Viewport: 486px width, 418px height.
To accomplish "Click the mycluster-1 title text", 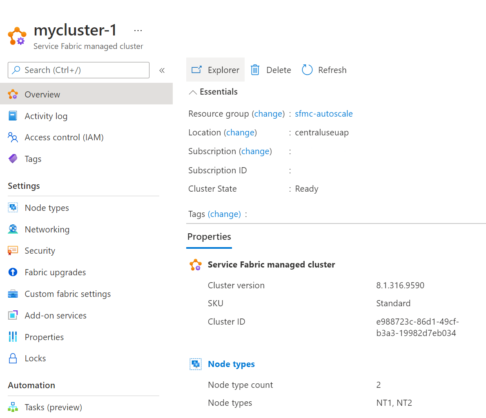I will (75, 30).
